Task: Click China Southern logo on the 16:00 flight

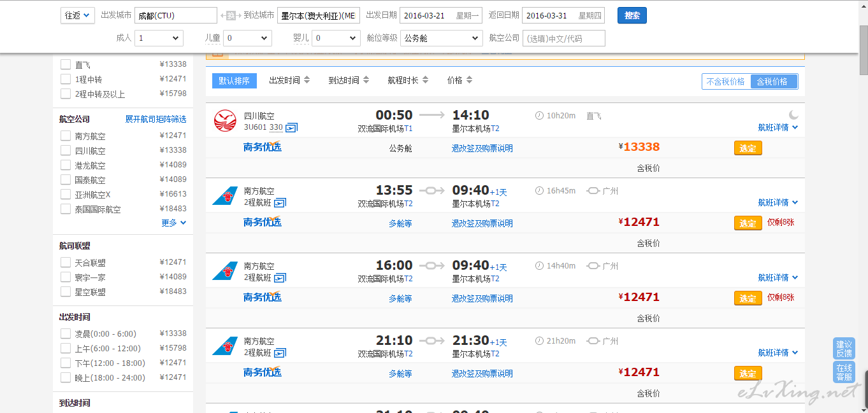Action: click(225, 270)
